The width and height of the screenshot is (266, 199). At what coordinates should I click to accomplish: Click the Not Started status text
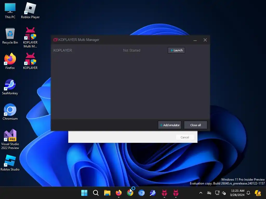(132, 50)
